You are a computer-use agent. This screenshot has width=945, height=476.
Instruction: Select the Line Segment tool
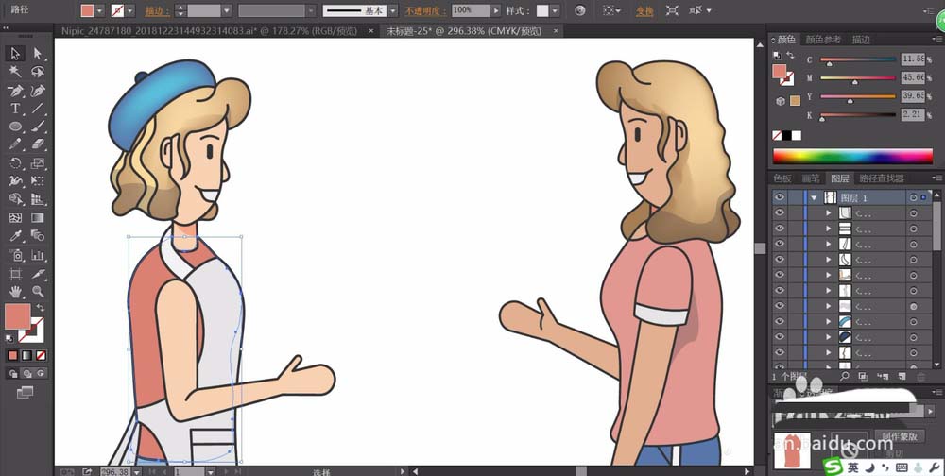38,109
